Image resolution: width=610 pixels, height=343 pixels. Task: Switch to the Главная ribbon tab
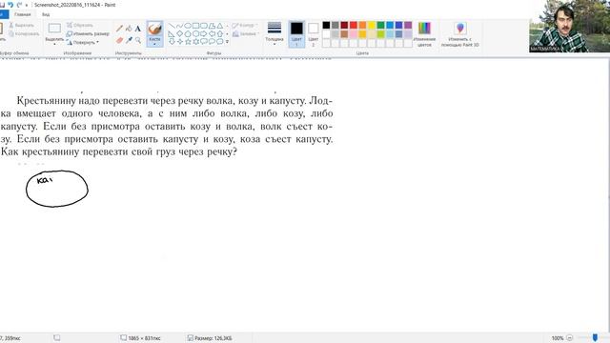pyautogui.click(x=22, y=14)
